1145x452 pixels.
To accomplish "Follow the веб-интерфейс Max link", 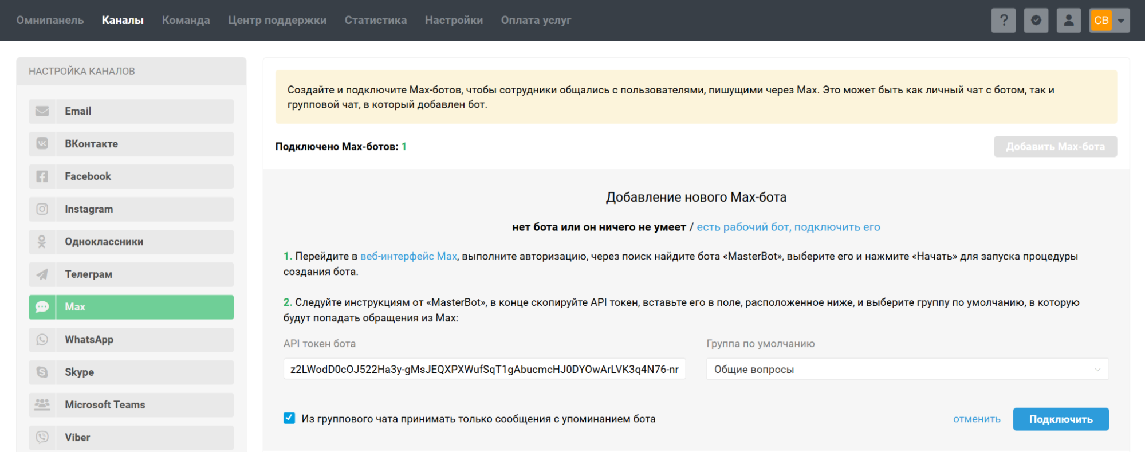I will point(408,256).
